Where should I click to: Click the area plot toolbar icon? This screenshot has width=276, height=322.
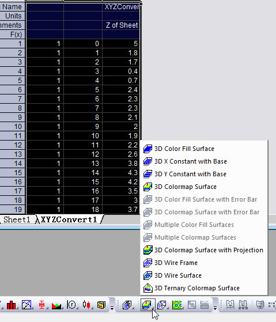[56, 305]
